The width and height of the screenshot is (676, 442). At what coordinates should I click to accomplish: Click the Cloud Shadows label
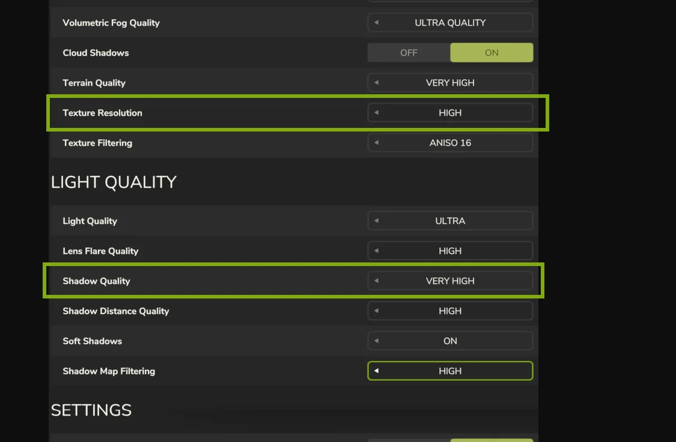pyautogui.click(x=96, y=53)
